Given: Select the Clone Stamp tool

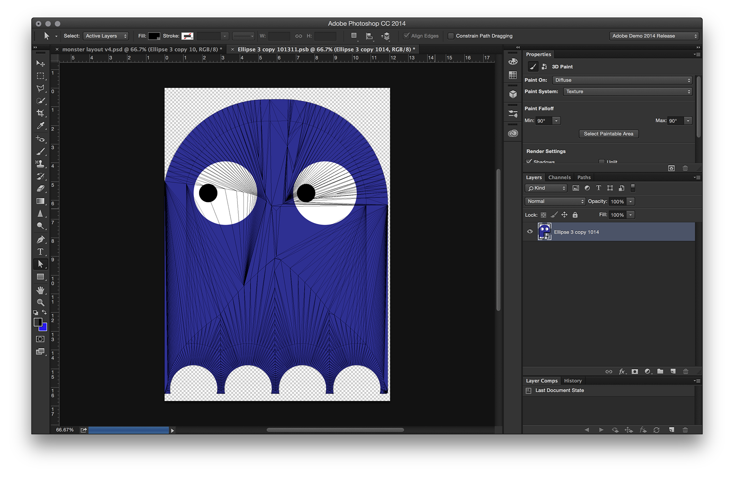Looking at the screenshot, I should click(x=40, y=164).
